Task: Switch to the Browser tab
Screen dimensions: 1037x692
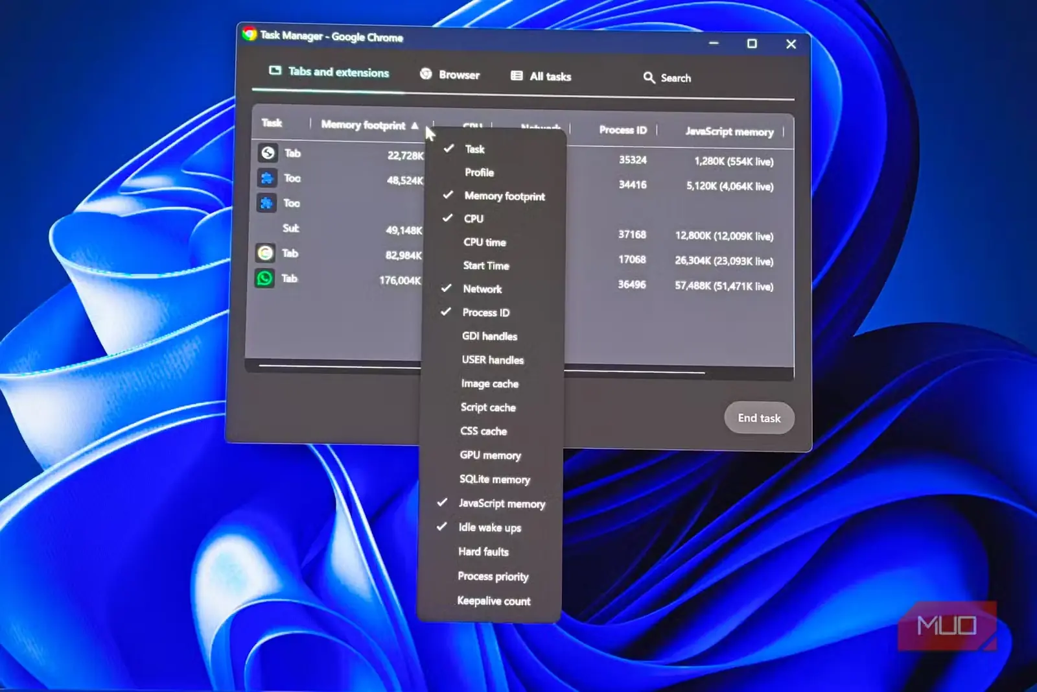Action: pyautogui.click(x=450, y=75)
